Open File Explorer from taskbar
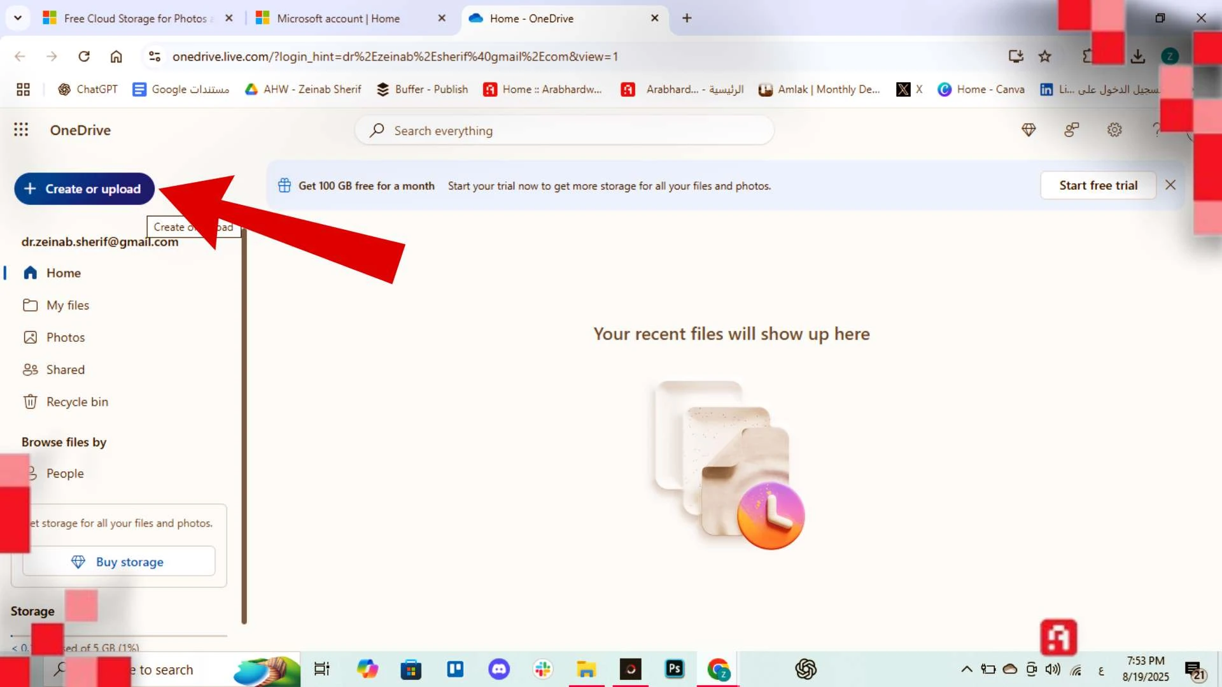Screen dimensions: 1222x687 tap(586, 669)
